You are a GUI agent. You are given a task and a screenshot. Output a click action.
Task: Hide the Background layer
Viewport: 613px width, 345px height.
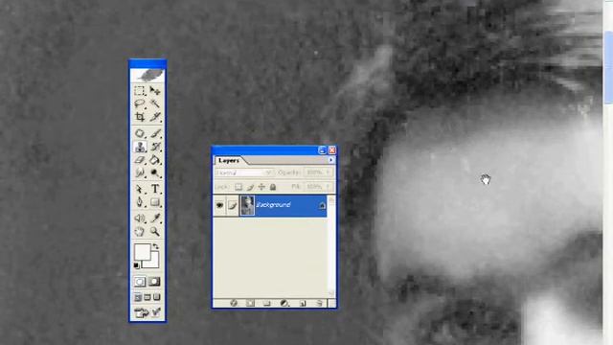click(x=219, y=205)
